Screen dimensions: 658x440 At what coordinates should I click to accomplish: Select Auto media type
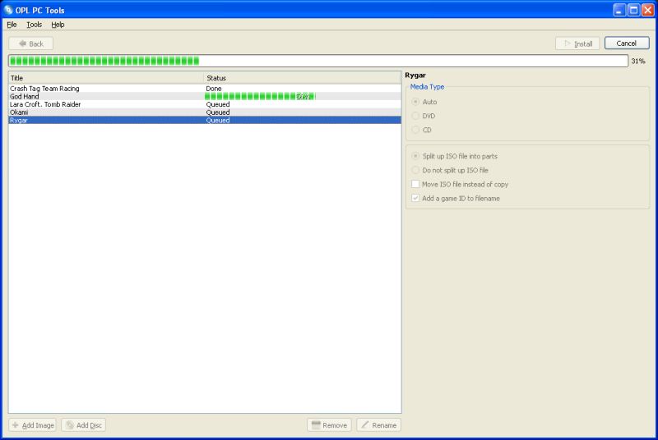point(424,102)
